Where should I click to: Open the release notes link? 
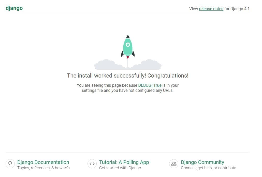211,9
